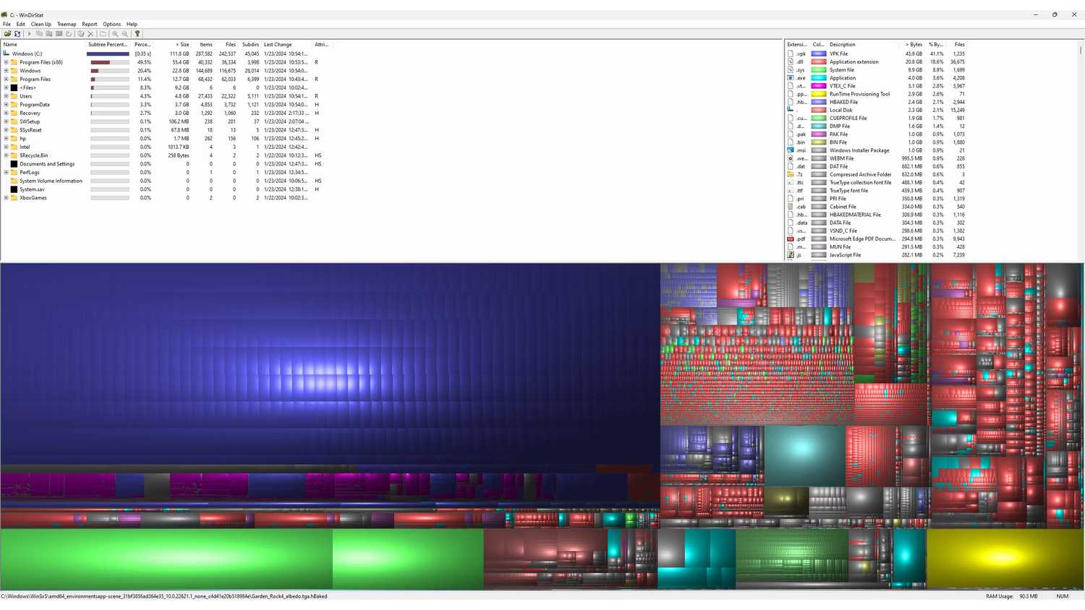Open the Options menu
The image size is (1085, 610).
click(x=112, y=24)
